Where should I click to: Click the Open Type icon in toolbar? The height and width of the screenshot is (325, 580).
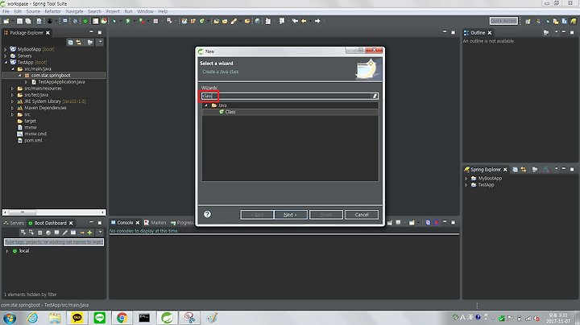click(x=217, y=21)
